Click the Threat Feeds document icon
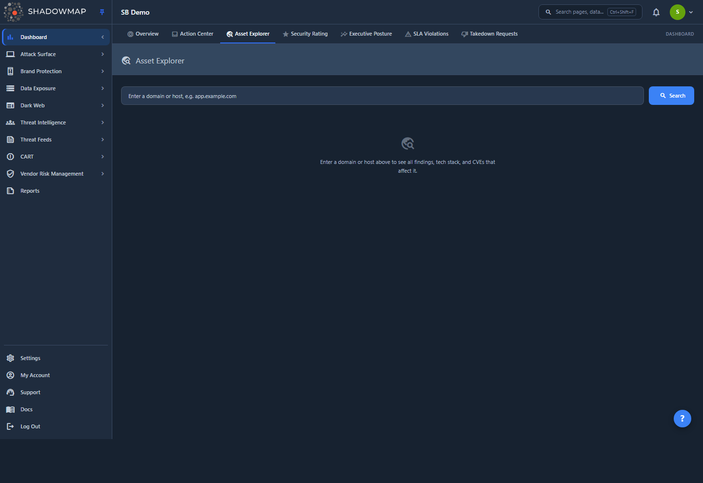Viewport: 703px width, 483px height. [10, 140]
